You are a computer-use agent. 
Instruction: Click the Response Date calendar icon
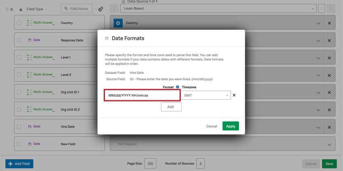[x=30, y=40]
